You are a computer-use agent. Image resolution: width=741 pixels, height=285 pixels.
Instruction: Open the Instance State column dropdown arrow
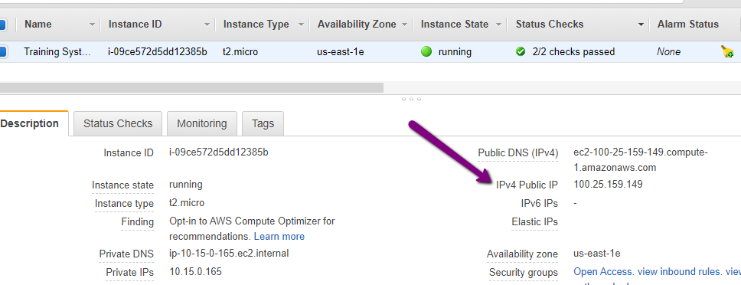click(x=498, y=25)
